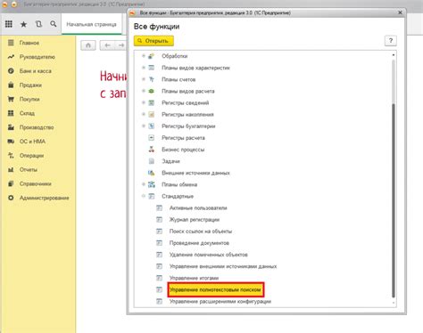Select Активные пользователи item

point(198,207)
